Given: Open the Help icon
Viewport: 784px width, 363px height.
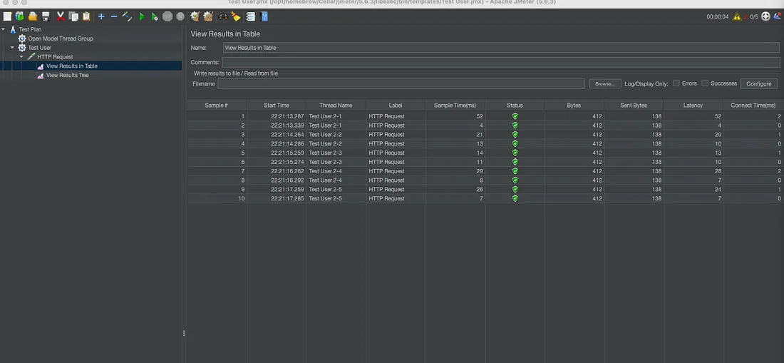Looking at the screenshot, I should 264,16.
